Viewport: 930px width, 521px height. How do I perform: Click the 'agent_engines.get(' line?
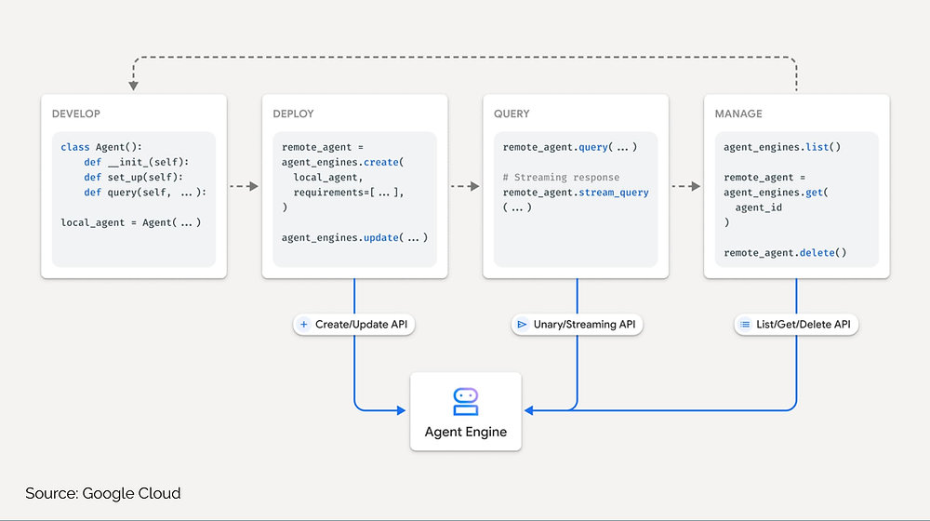(x=777, y=193)
